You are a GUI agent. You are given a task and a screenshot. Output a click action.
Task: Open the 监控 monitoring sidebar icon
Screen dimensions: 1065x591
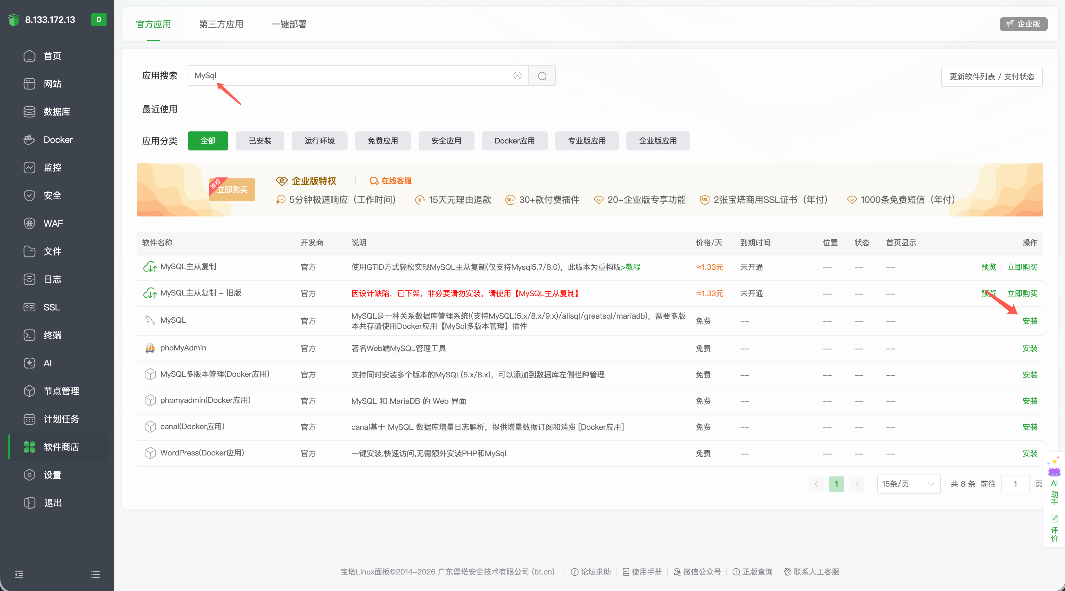click(29, 168)
